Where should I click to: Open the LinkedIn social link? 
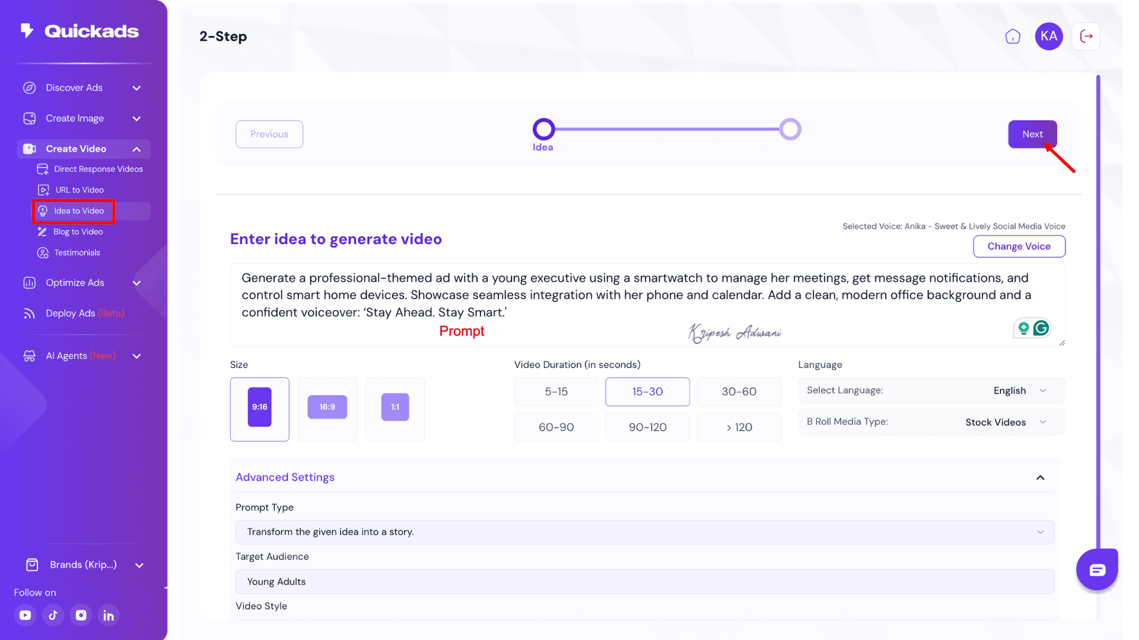(109, 615)
